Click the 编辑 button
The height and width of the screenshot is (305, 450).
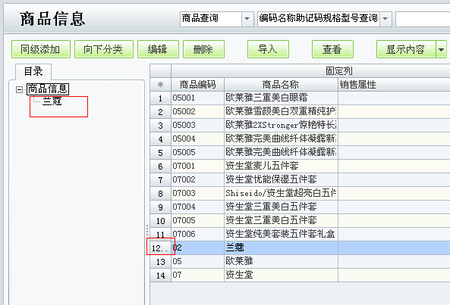pyautogui.click(x=158, y=49)
